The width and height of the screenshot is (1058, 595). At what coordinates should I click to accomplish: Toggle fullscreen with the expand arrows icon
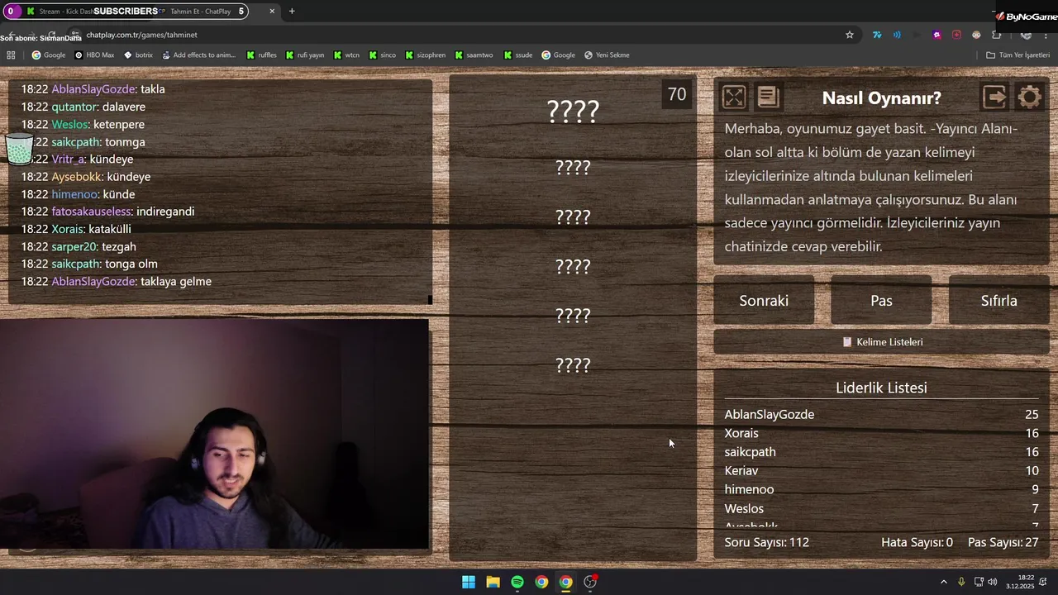tap(733, 98)
